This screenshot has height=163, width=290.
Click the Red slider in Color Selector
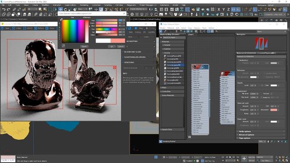pos(106,20)
